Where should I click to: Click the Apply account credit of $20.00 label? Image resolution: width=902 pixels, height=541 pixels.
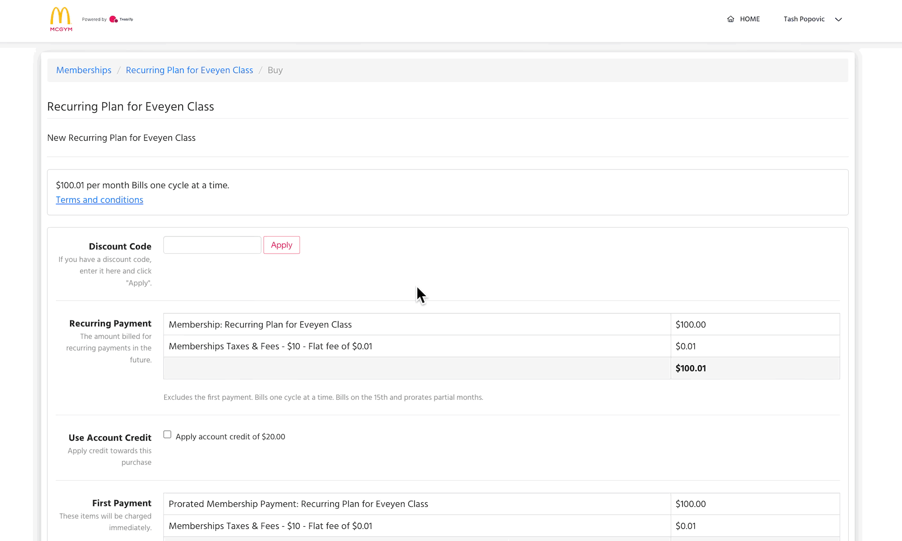230,436
